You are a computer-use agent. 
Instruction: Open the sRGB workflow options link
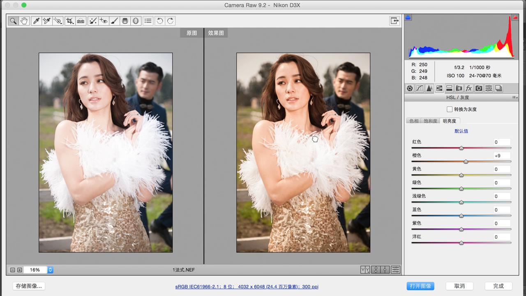click(247, 287)
